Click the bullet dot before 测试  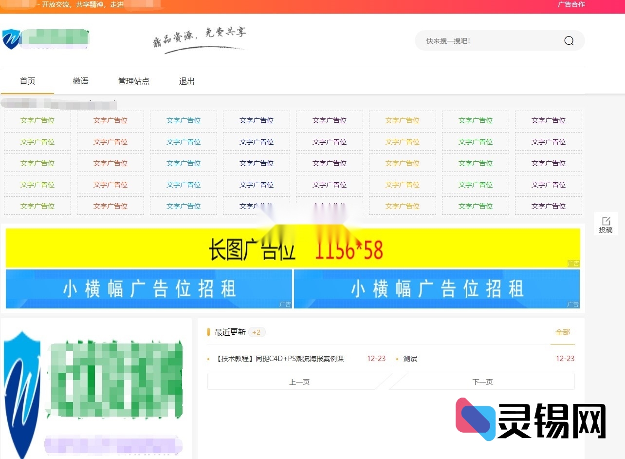pyautogui.click(x=398, y=359)
